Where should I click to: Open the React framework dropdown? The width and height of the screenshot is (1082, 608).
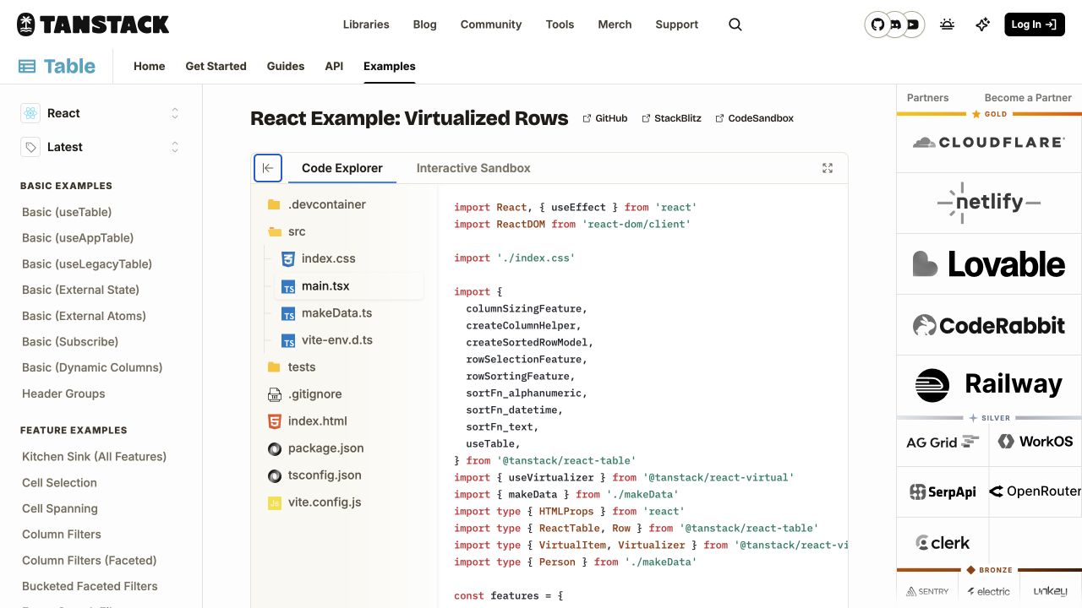click(101, 113)
